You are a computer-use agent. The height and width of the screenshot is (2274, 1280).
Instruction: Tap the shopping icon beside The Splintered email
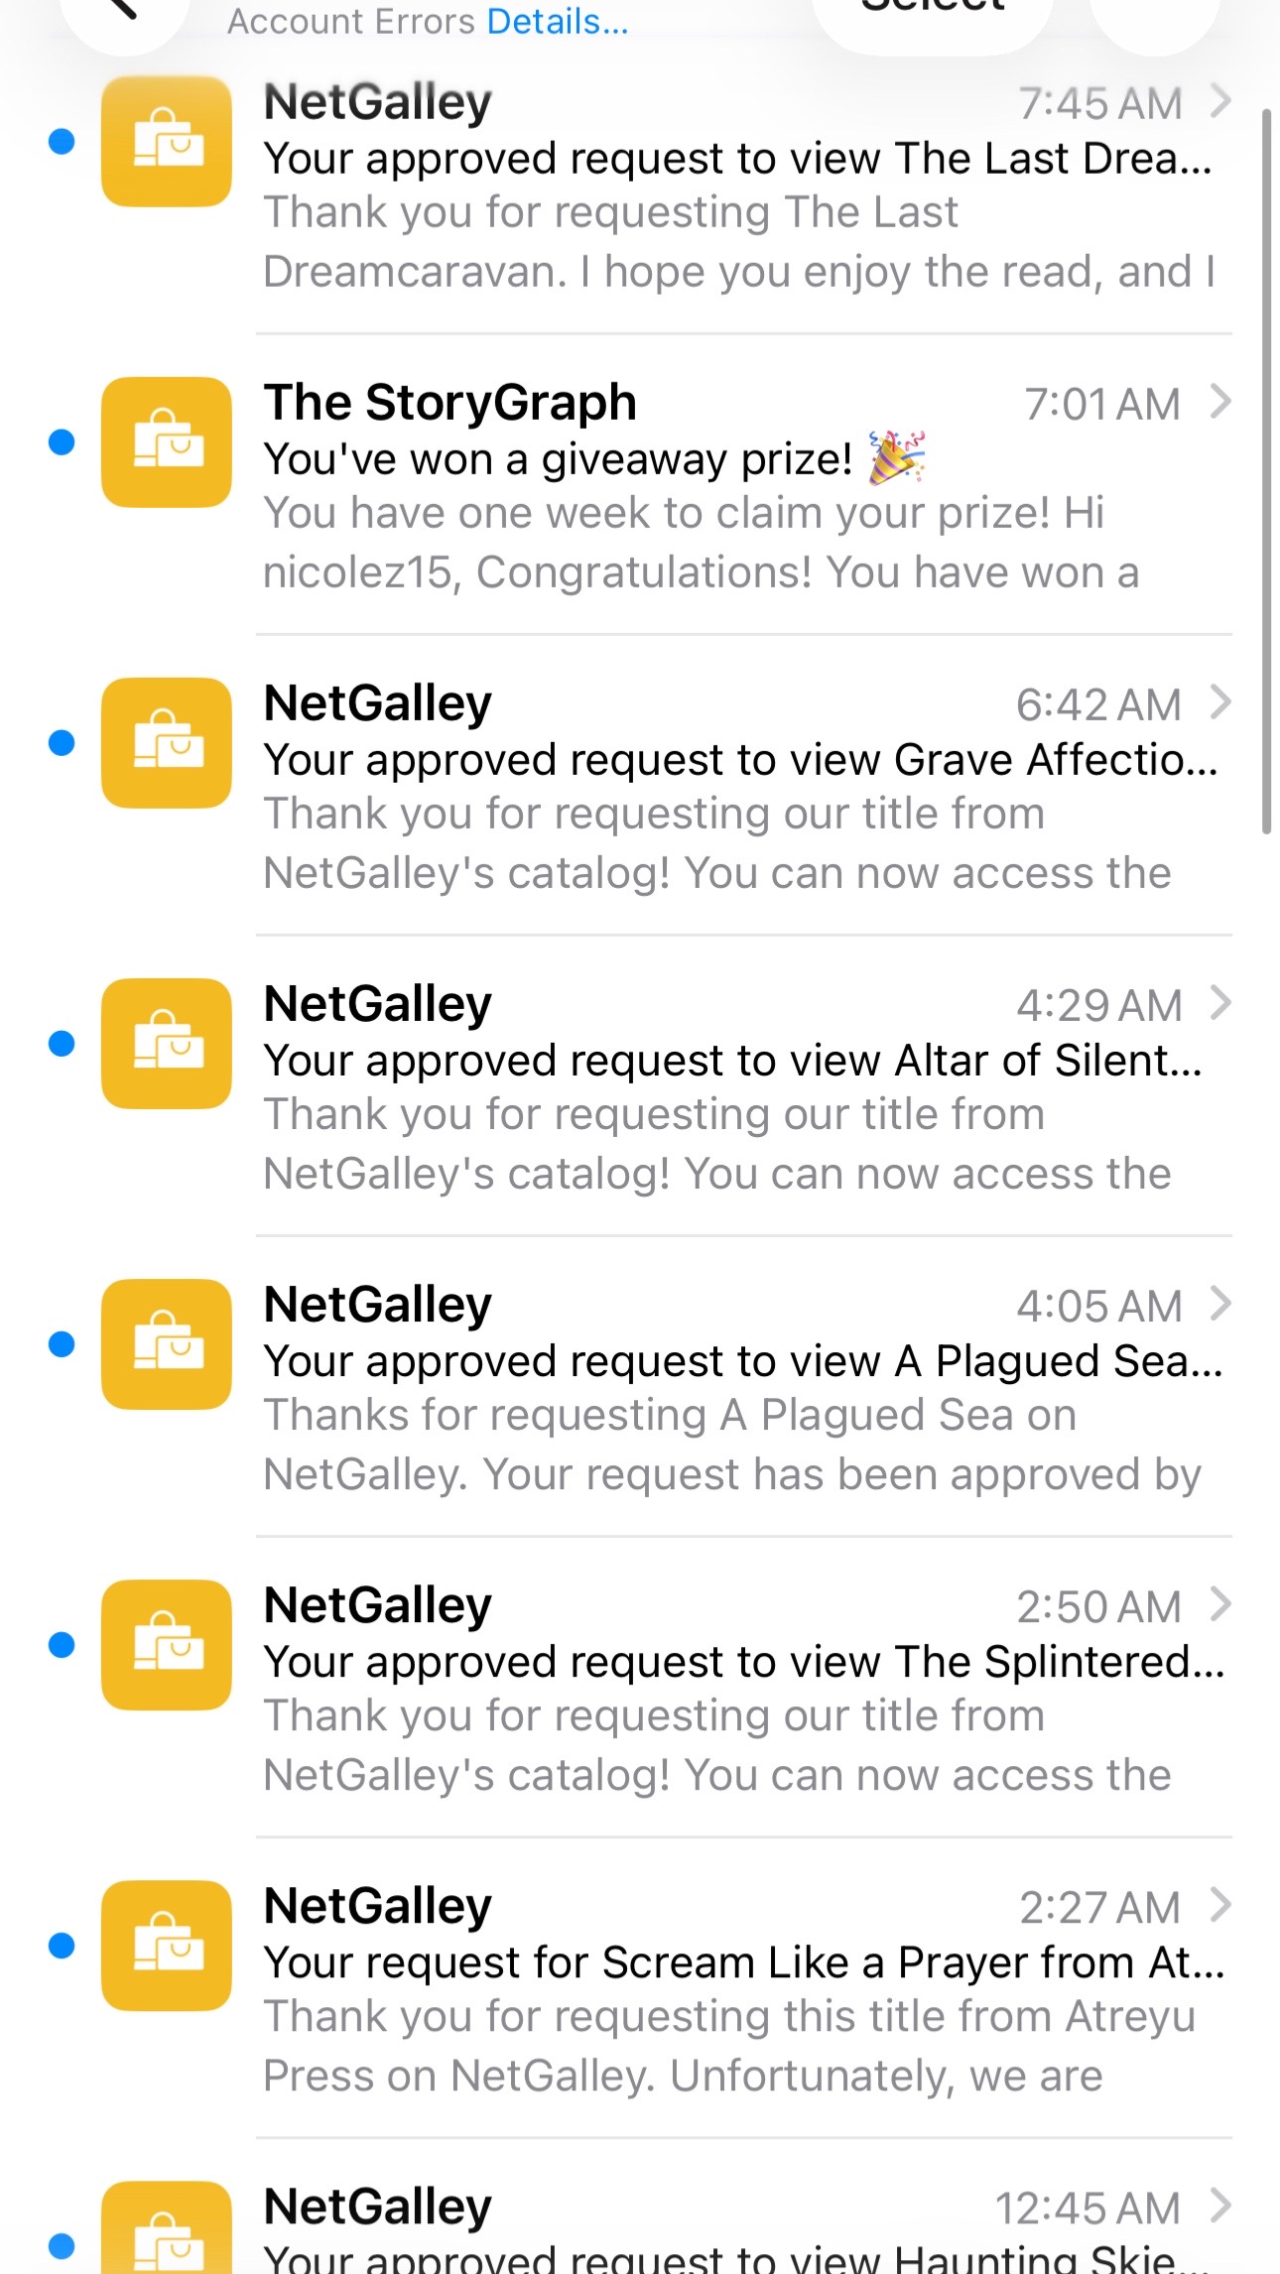pyautogui.click(x=167, y=1645)
